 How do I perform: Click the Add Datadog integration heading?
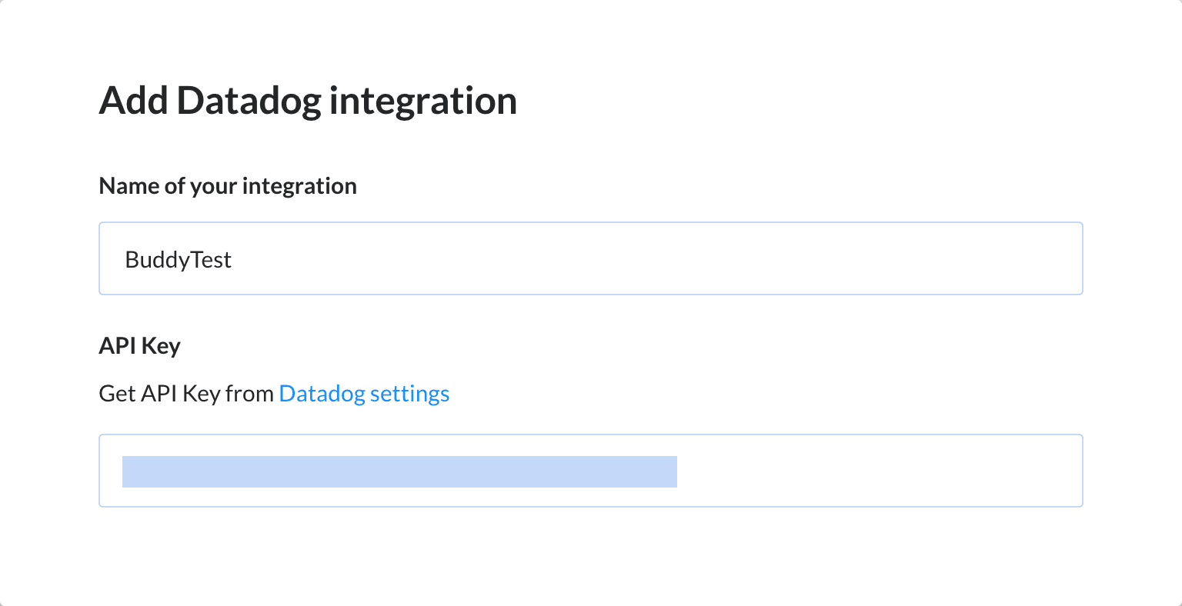[x=308, y=100]
